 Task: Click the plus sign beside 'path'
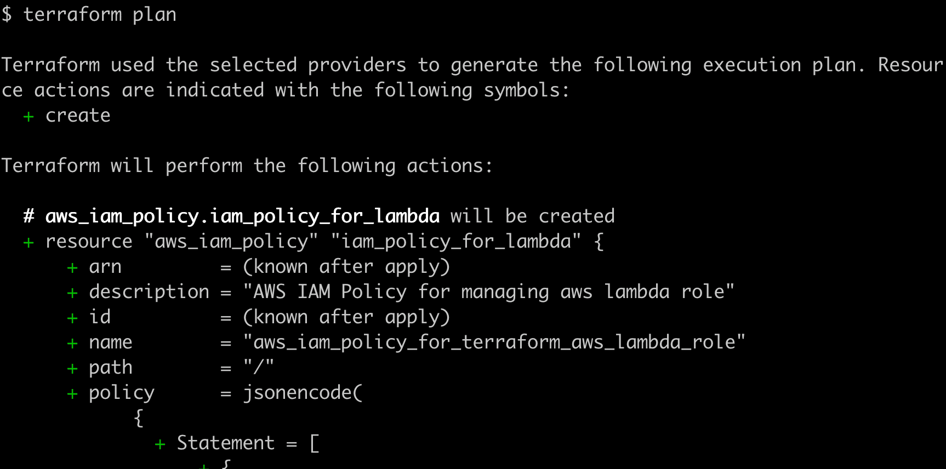(x=72, y=368)
